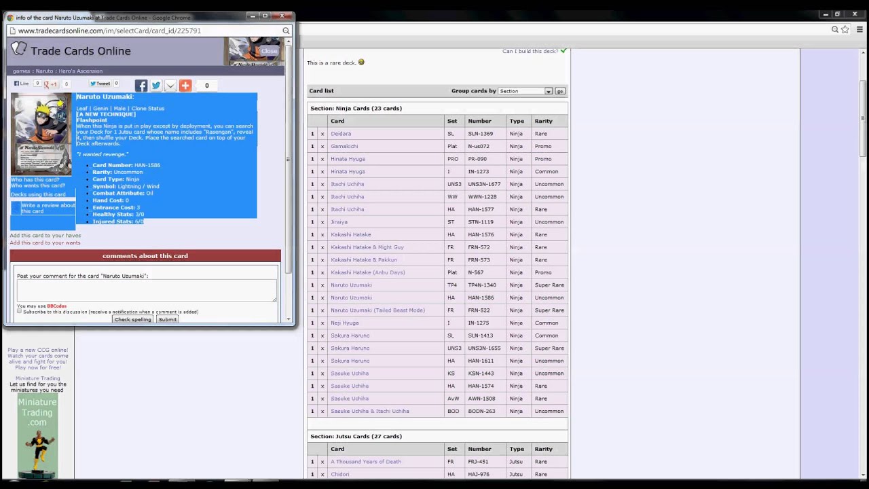This screenshot has width=869, height=489.
Task: Click the write review icon beside review link
Action: (16, 208)
